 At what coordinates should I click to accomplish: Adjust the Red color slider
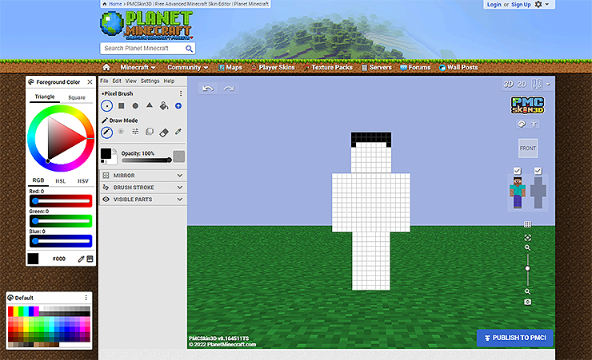click(61, 201)
